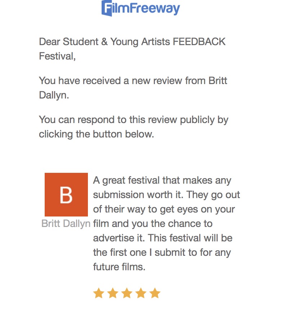The height and width of the screenshot is (315, 281).
Task: Click review line 'advertise it. This festival will be'
Action: click(x=162, y=238)
